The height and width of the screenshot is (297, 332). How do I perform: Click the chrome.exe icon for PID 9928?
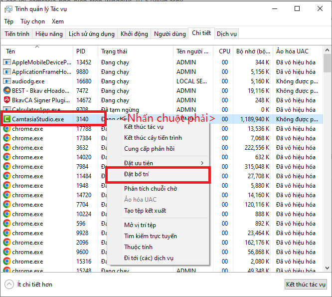click(x=7, y=233)
